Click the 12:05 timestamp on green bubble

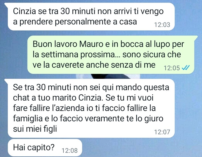[172, 68]
